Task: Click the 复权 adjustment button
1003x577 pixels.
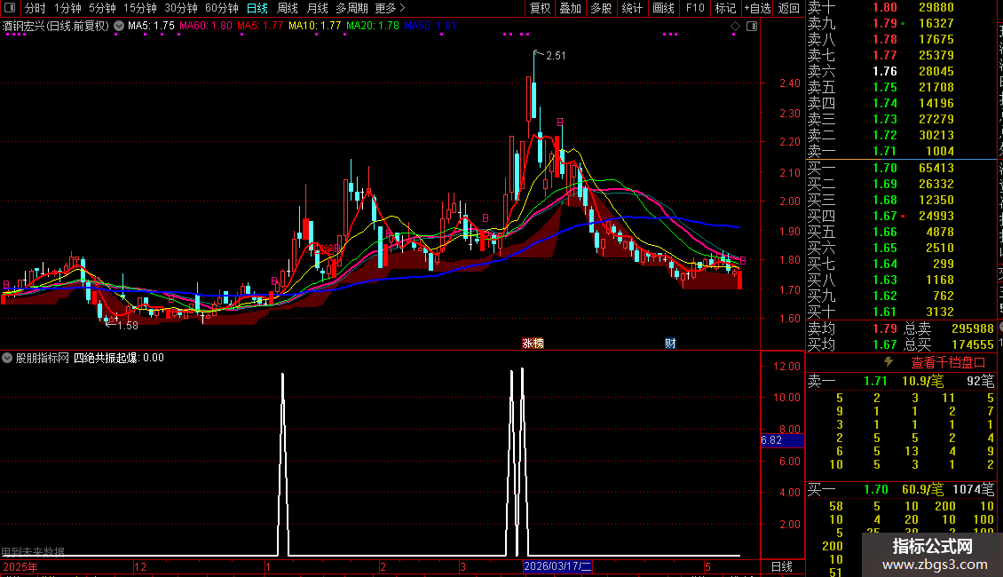Action: click(540, 8)
